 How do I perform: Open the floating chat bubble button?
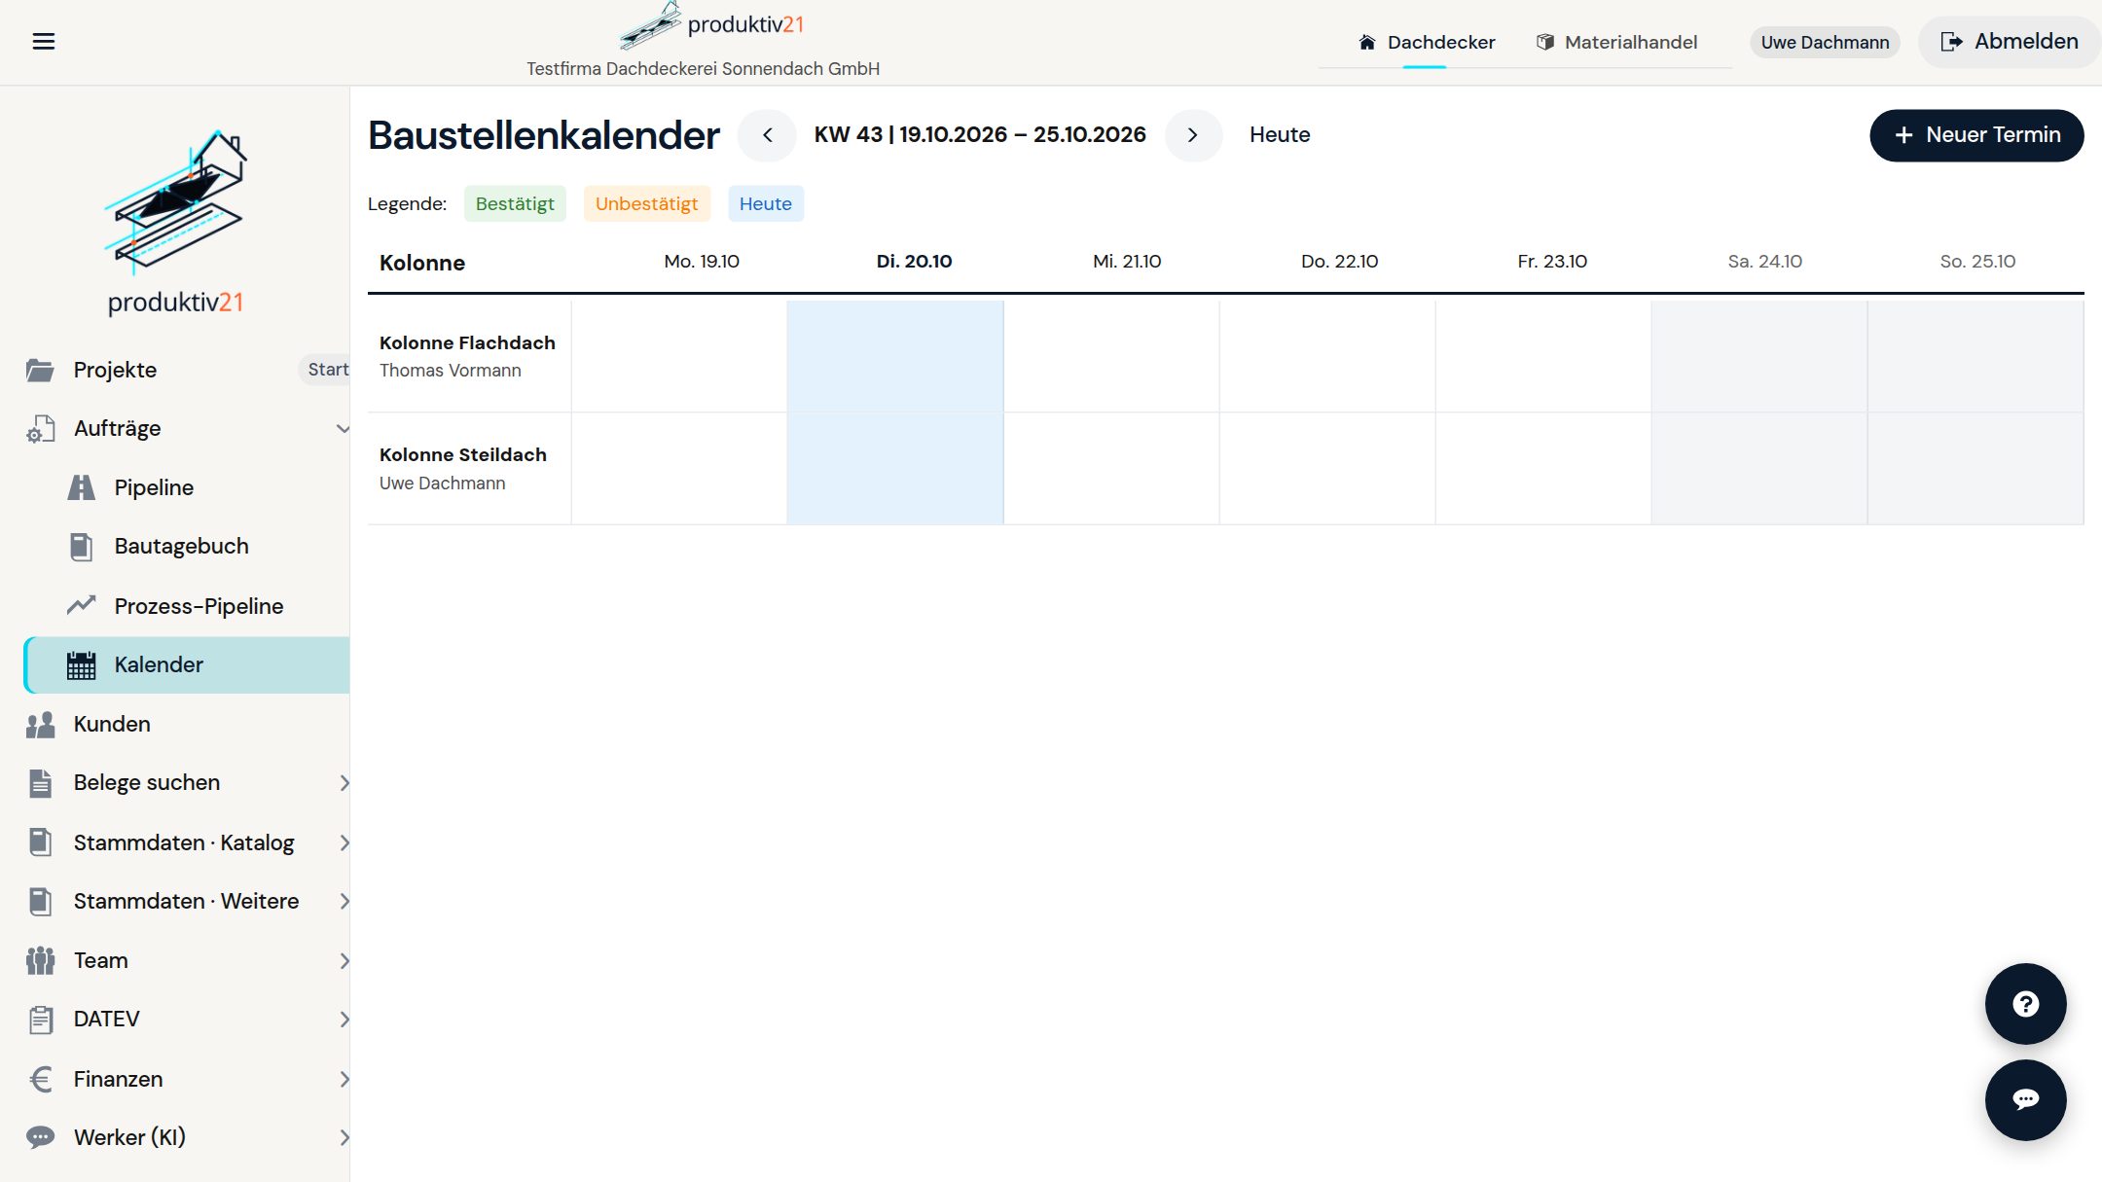2025,1100
